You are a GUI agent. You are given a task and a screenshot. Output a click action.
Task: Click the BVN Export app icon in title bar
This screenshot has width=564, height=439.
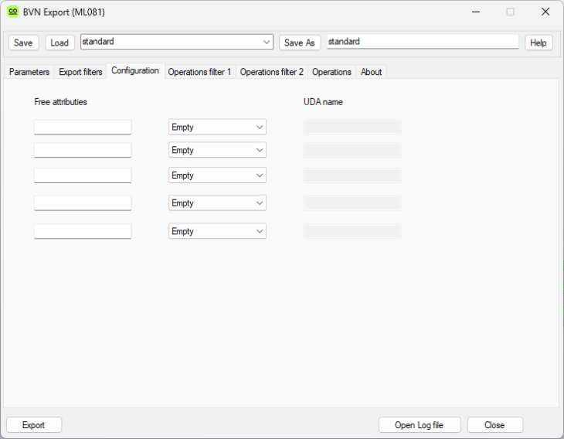click(13, 12)
